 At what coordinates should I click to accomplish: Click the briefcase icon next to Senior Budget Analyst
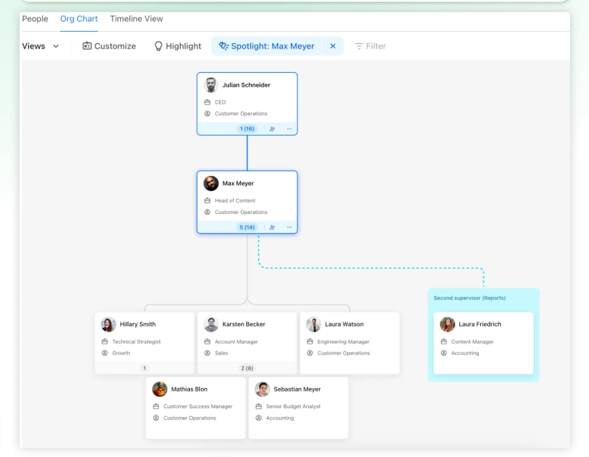pyautogui.click(x=258, y=406)
